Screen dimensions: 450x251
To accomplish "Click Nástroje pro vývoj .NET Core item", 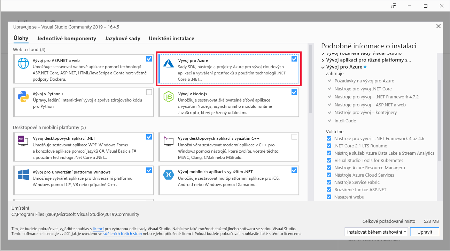I will coord(363,89).
